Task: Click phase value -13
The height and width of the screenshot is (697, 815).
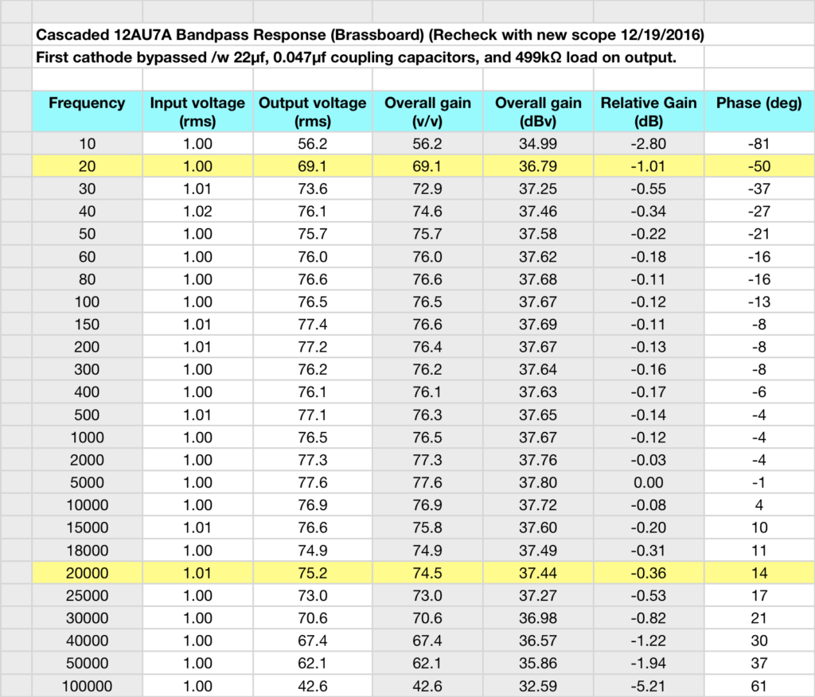Action: (x=758, y=302)
